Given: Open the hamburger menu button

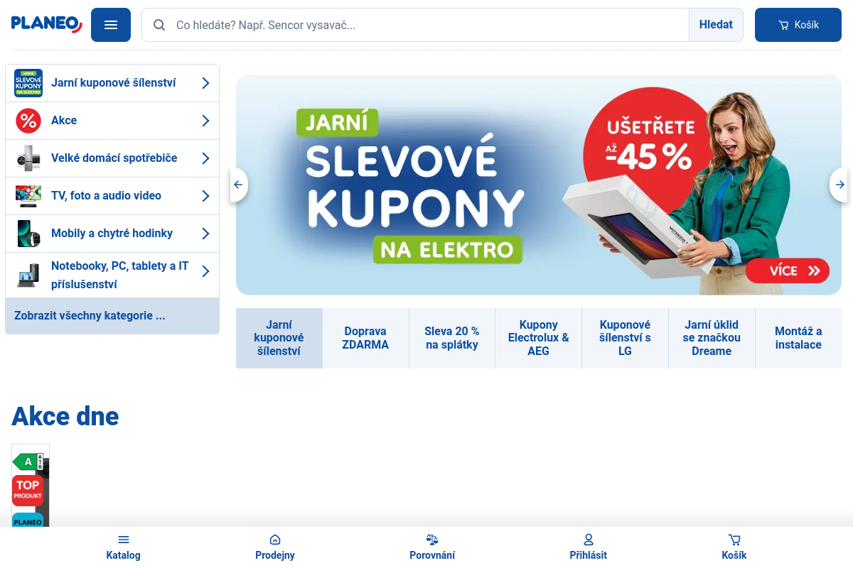Looking at the screenshot, I should pyautogui.click(x=111, y=25).
